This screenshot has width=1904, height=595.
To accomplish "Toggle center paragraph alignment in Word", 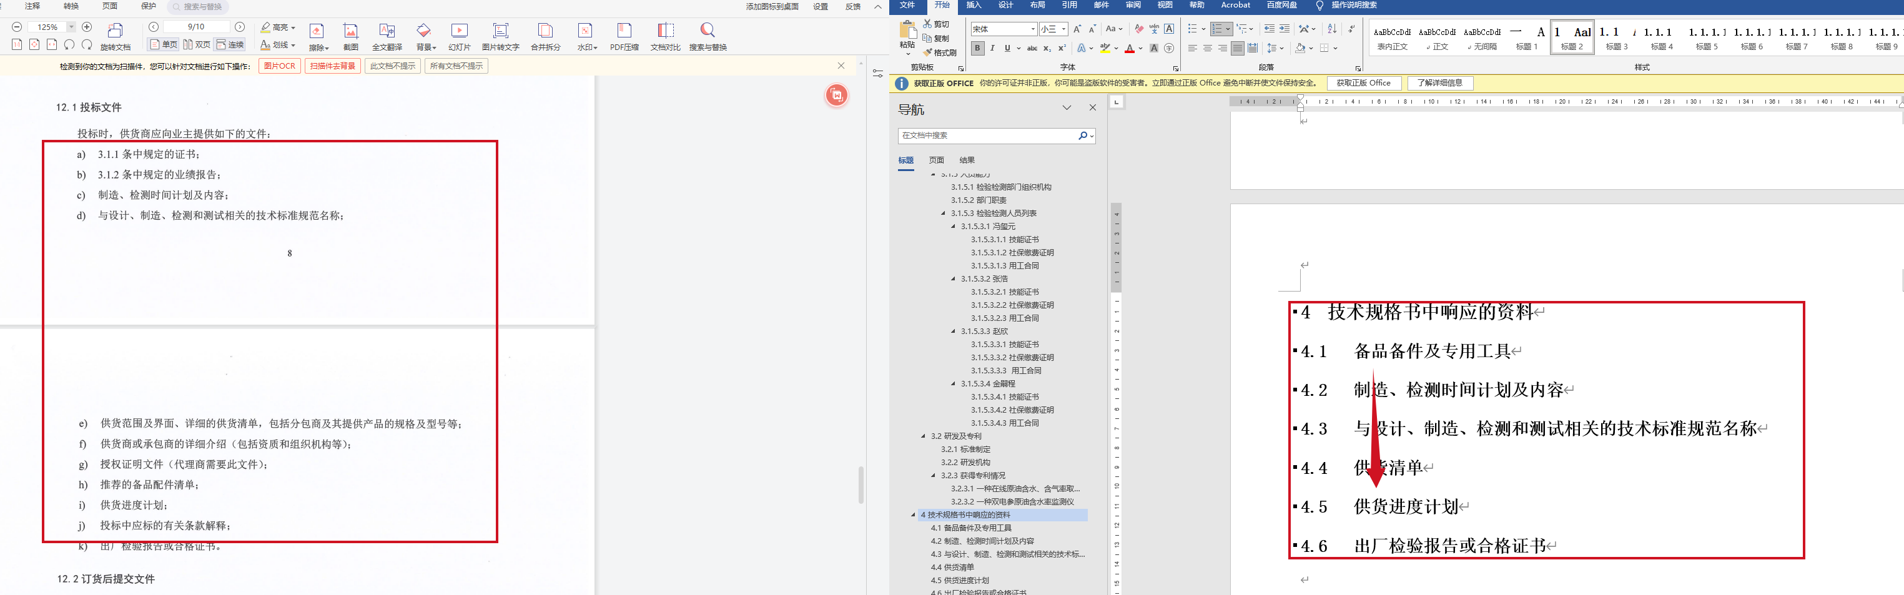I will click(1208, 49).
